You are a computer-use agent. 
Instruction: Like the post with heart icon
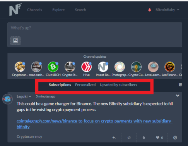[x=157, y=137]
